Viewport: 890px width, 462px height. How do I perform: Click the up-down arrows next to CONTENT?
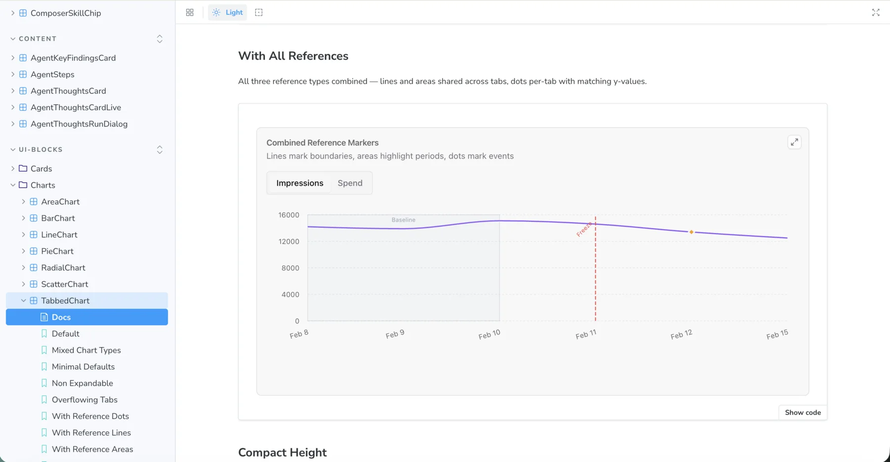[x=160, y=39]
